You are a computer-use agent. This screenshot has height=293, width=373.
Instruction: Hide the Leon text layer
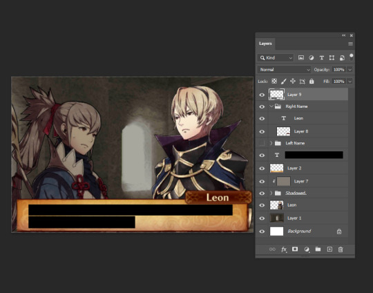262,118
